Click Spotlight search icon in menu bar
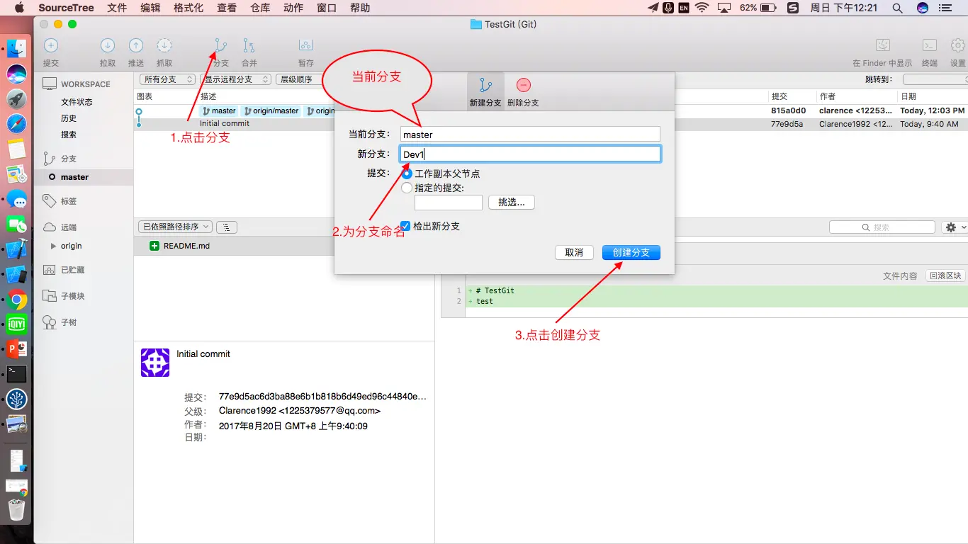968x544 pixels. (897, 8)
